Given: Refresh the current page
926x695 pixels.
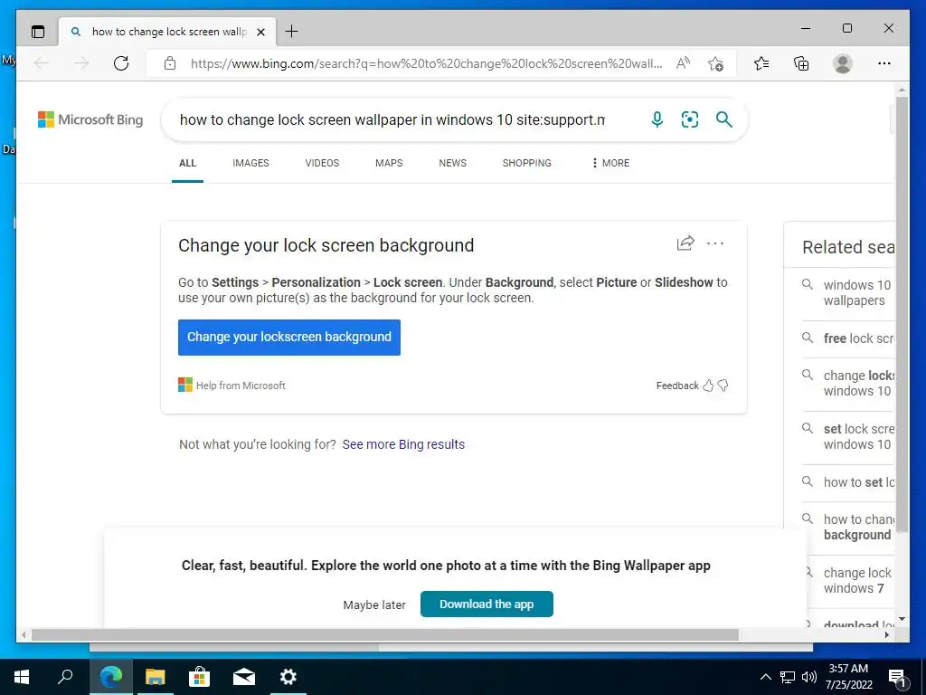Looking at the screenshot, I should pos(121,63).
